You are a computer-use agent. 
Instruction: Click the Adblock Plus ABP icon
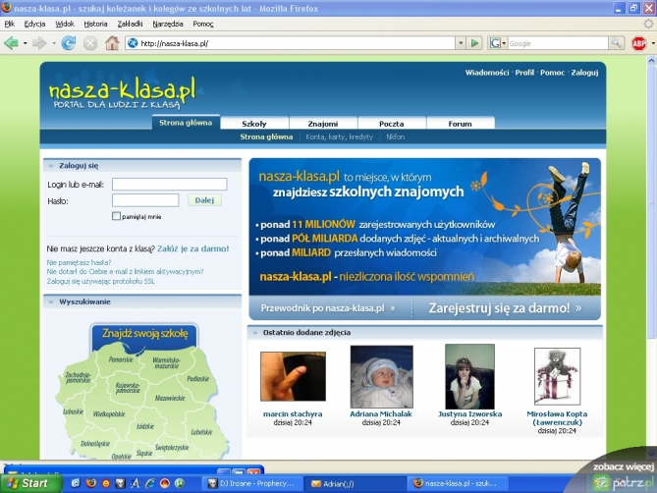point(639,43)
